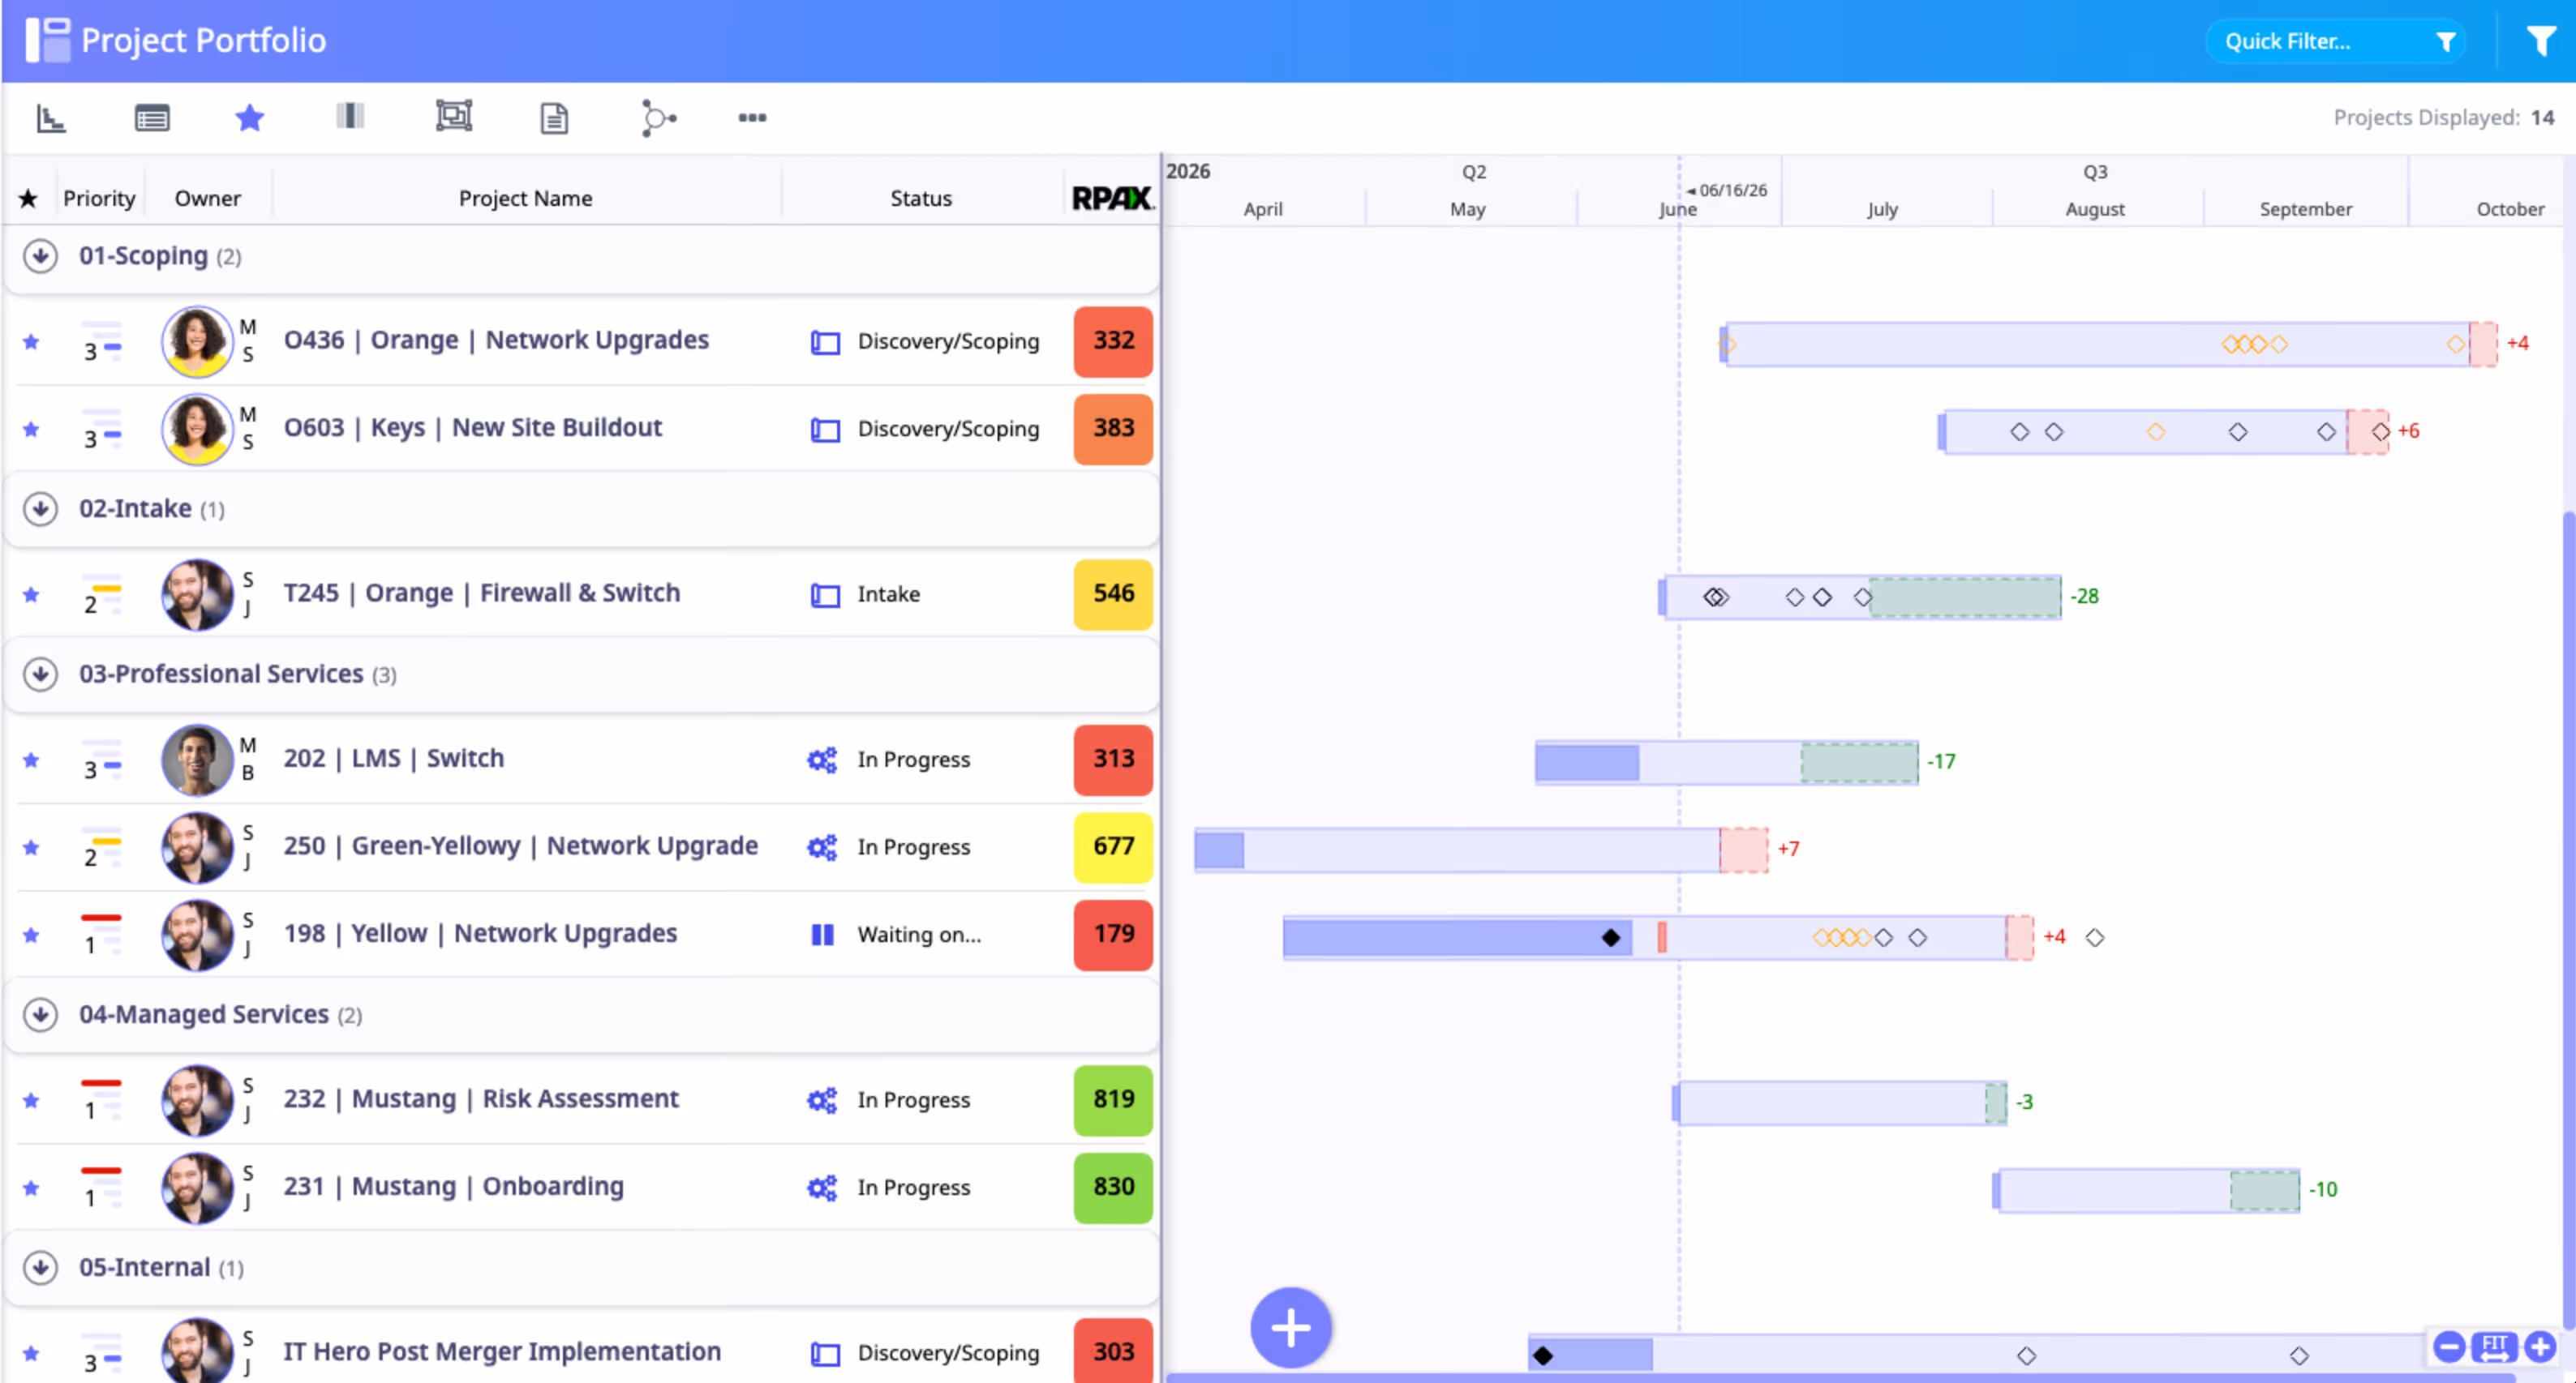Click the Intake status icon for T245
This screenshot has width=2576, height=1383.
point(825,596)
